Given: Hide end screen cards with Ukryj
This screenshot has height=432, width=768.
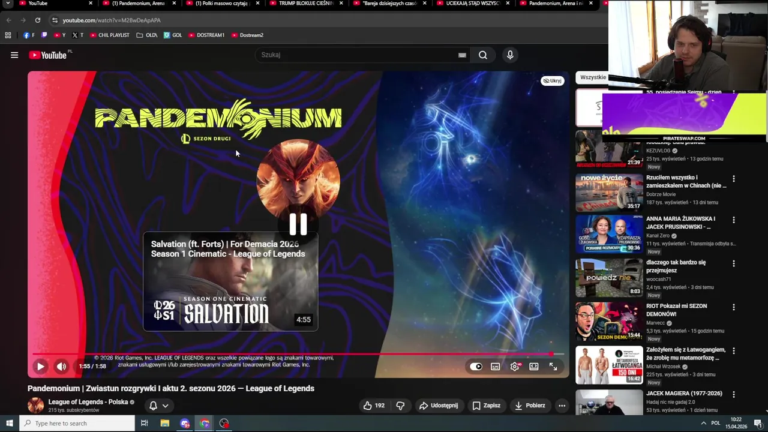Looking at the screenshot, I should coord(552,80).
